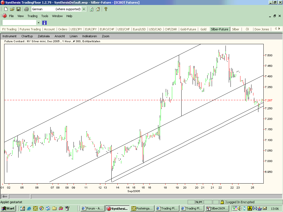
Task: Print chart with printer icon
Action: click(26, 9)
